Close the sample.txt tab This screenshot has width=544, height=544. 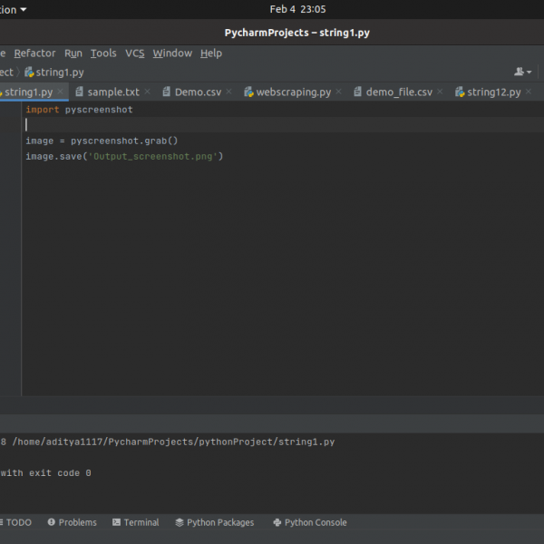pos(148,92)
